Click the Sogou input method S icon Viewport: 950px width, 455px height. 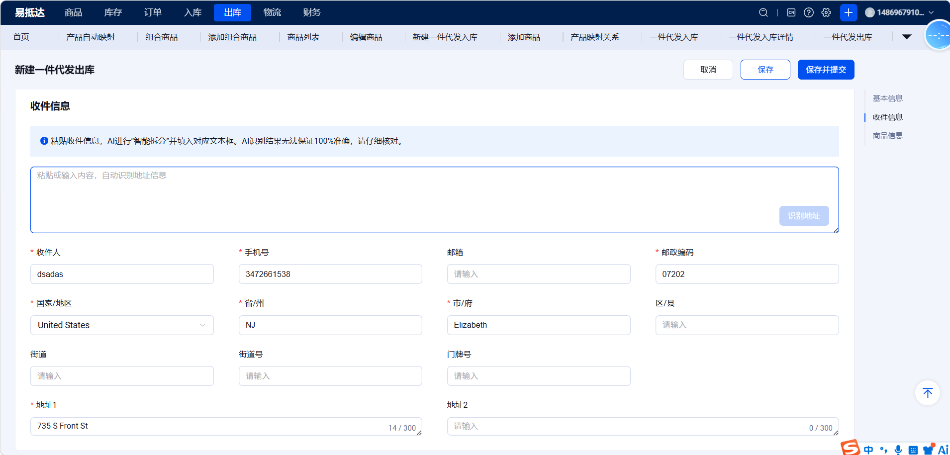click(851, 448)
